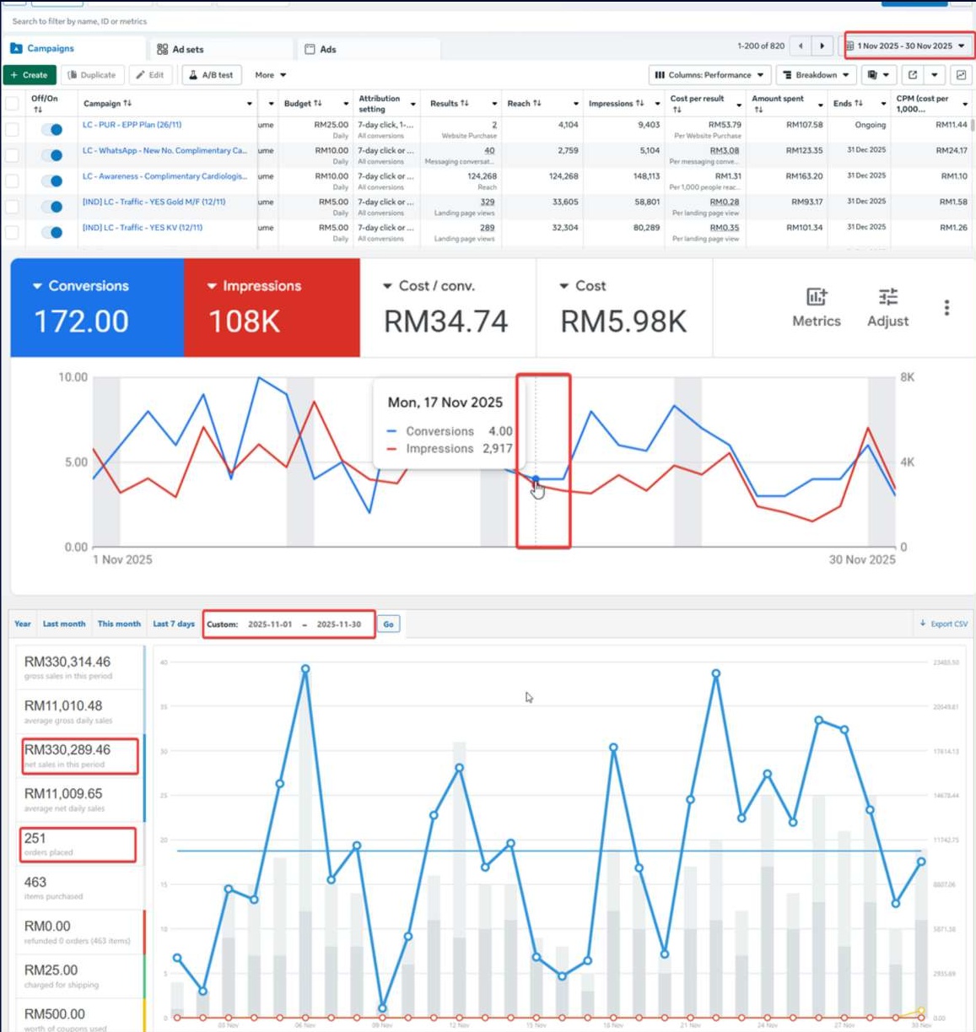Open the three-dot overflow menu beside Adjust
This screenshot has height=1032, width=976.
pos(946,308)
